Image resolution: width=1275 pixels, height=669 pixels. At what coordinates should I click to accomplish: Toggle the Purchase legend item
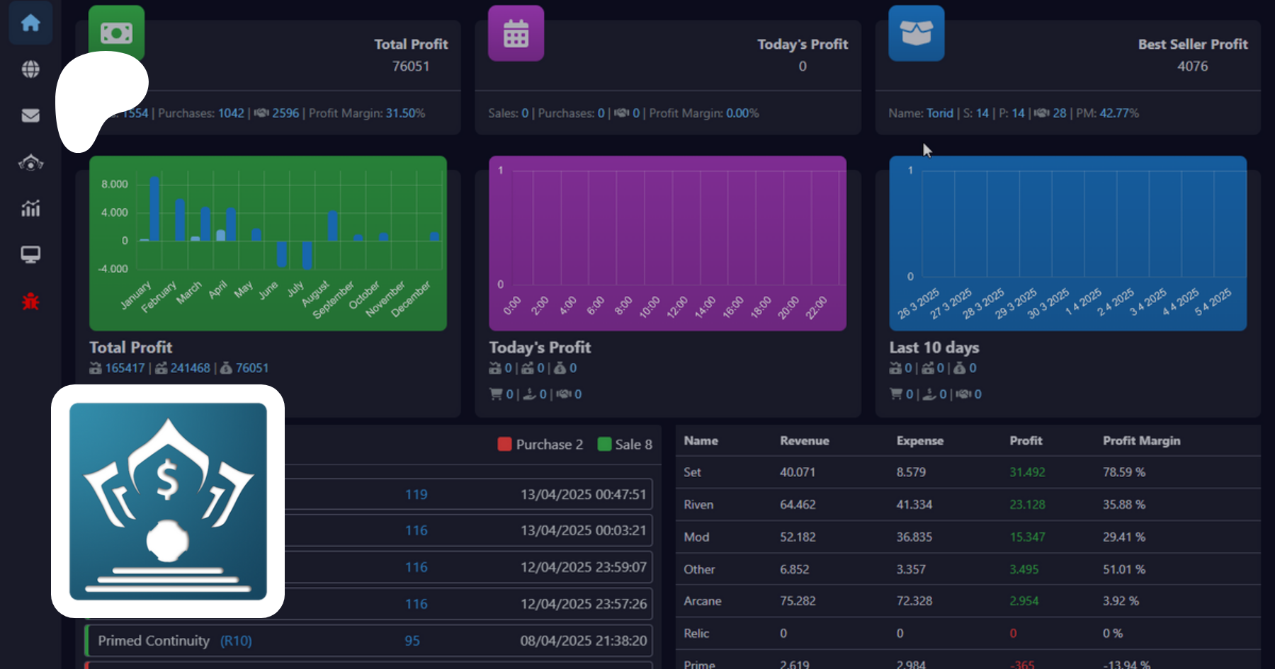540,445
